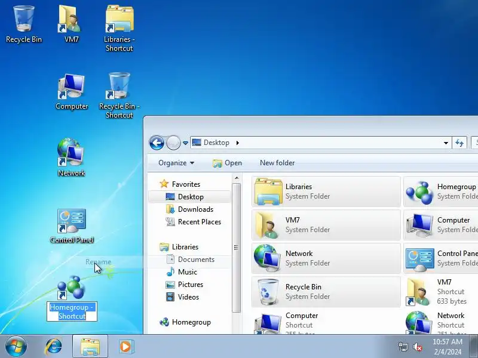This screenshot has width=478, height=358.
Task: Open Downloads in the navigation pane
Action: point(189,209)
